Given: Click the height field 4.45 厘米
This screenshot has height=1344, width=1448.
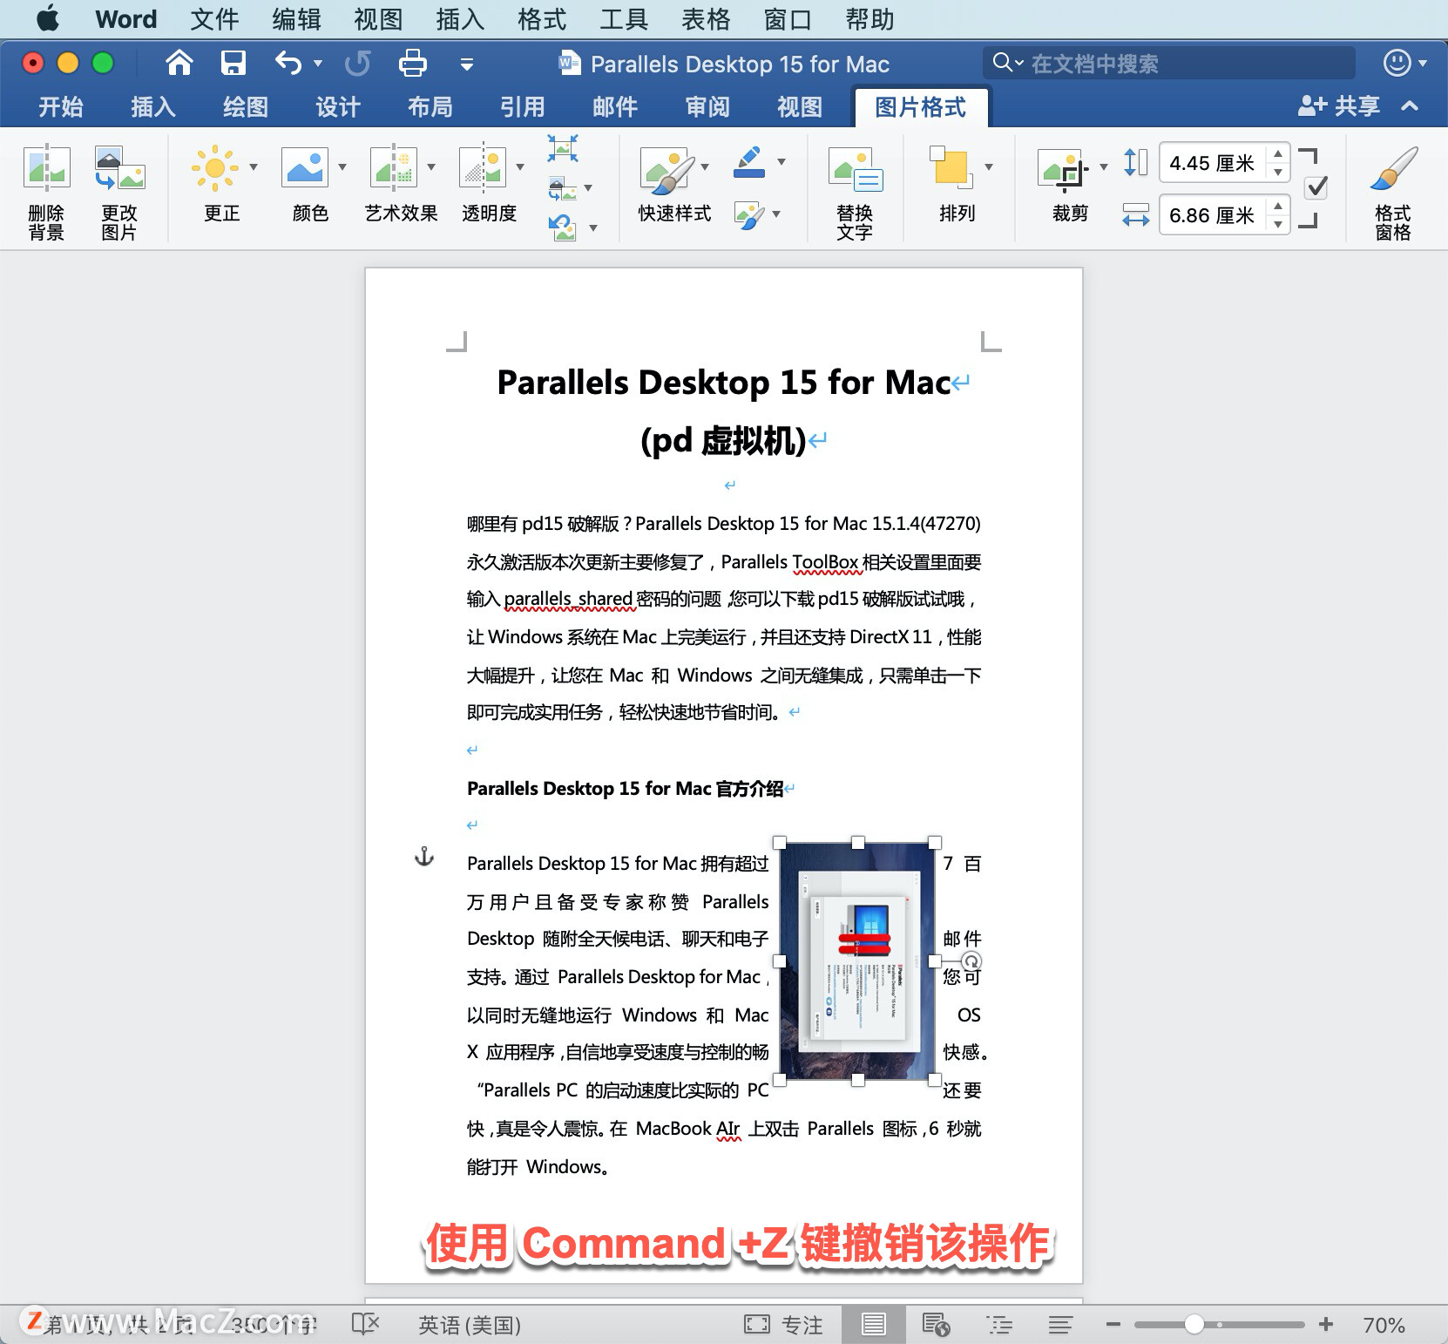Looking at the screenshot, I should click(x=1213, y=163).
